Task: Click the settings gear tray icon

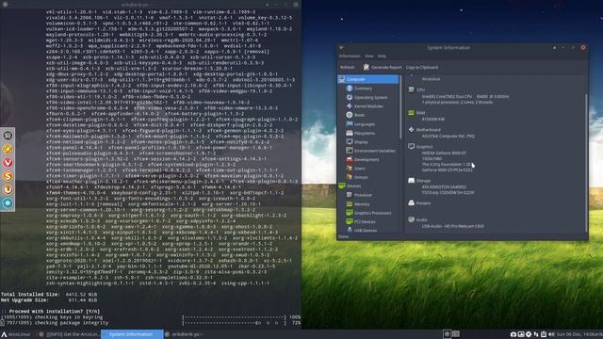Action: (529, 334)
